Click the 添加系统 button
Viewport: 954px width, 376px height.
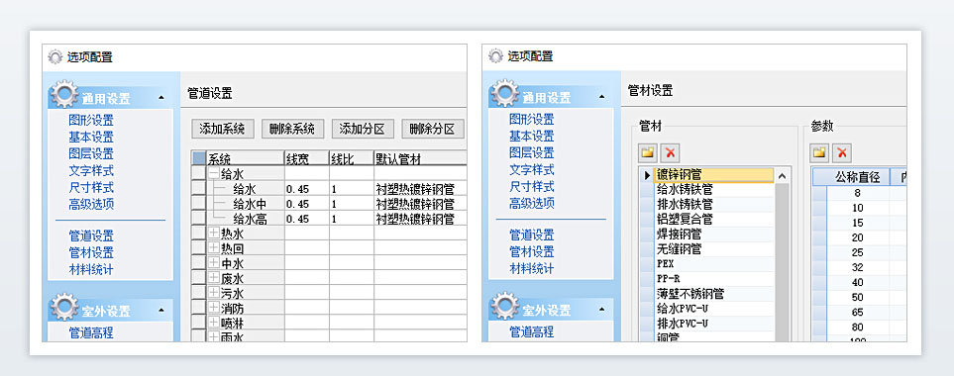(222, 129)
